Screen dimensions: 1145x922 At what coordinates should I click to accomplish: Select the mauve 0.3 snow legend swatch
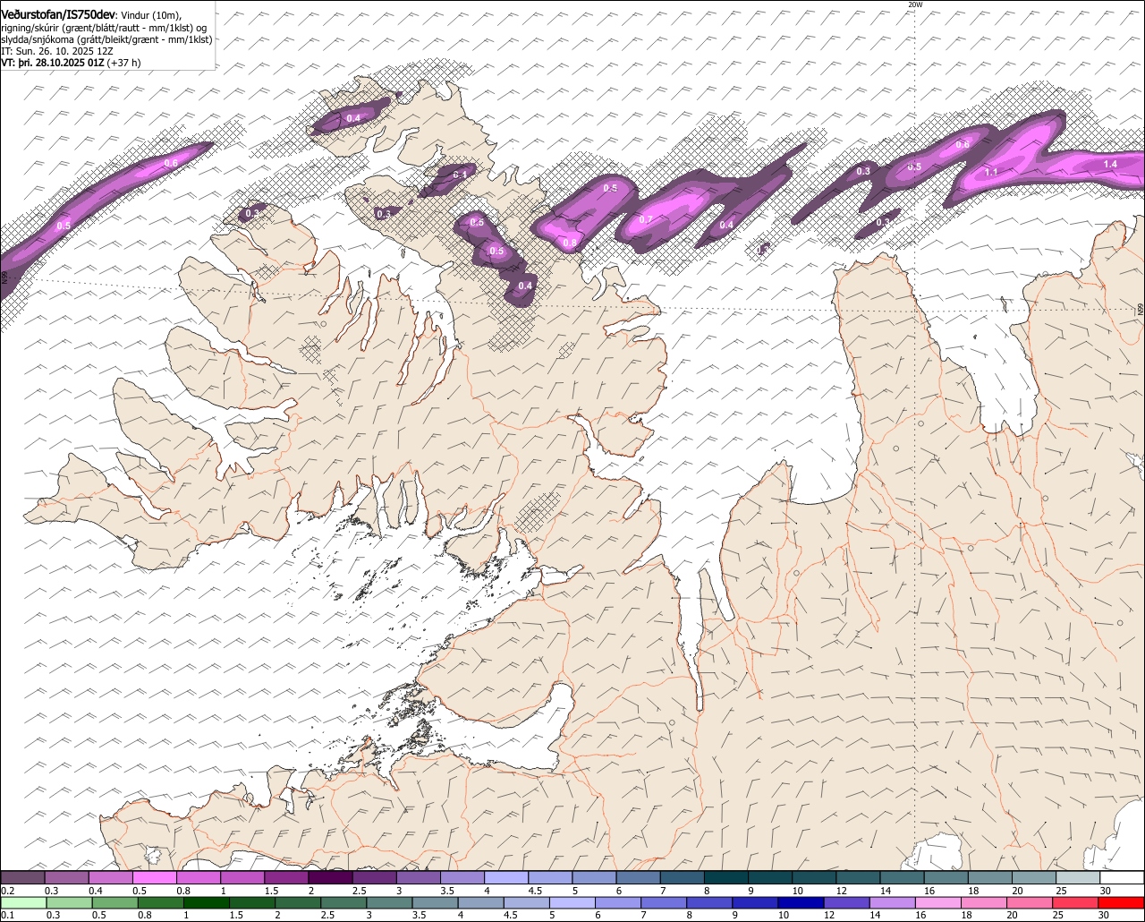[x=66, y=877]
